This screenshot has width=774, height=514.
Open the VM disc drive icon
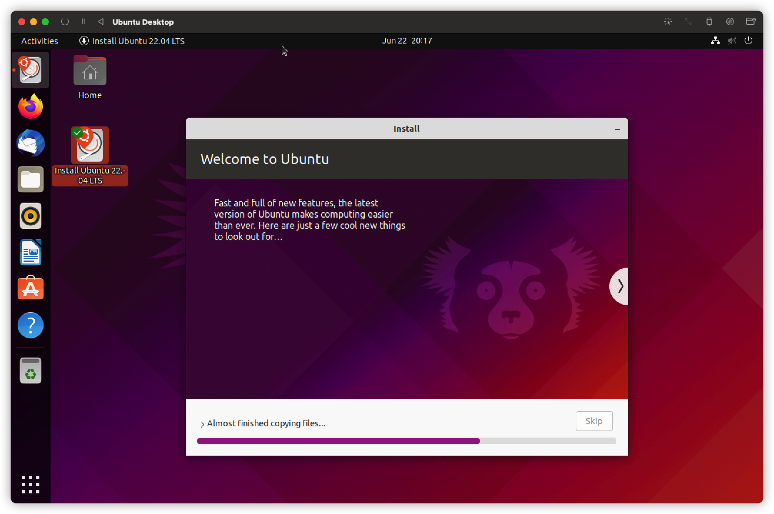(730, 22)
